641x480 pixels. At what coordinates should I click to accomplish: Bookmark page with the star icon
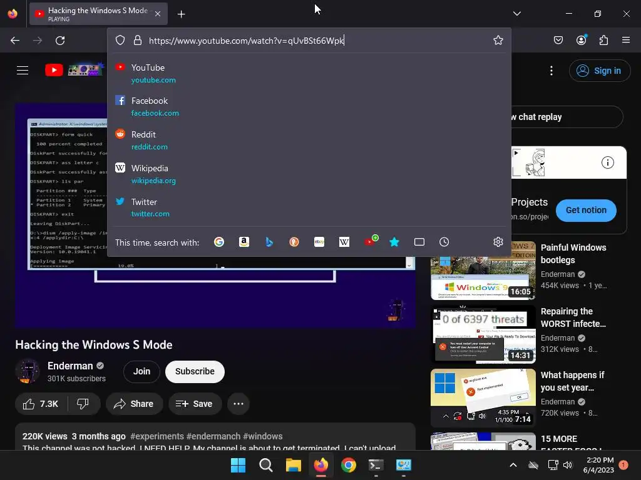click(498, 40)
